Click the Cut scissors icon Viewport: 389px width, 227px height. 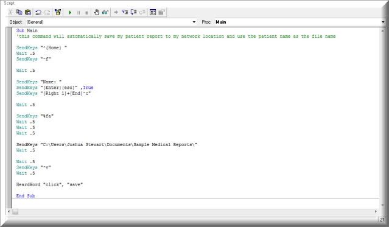10,12
